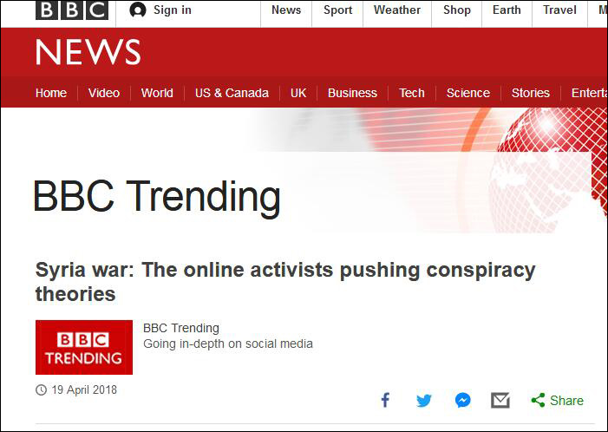Share via Facebook Messenger icon
The width and height of the screenshot is (608, 432).
point(463,400)
